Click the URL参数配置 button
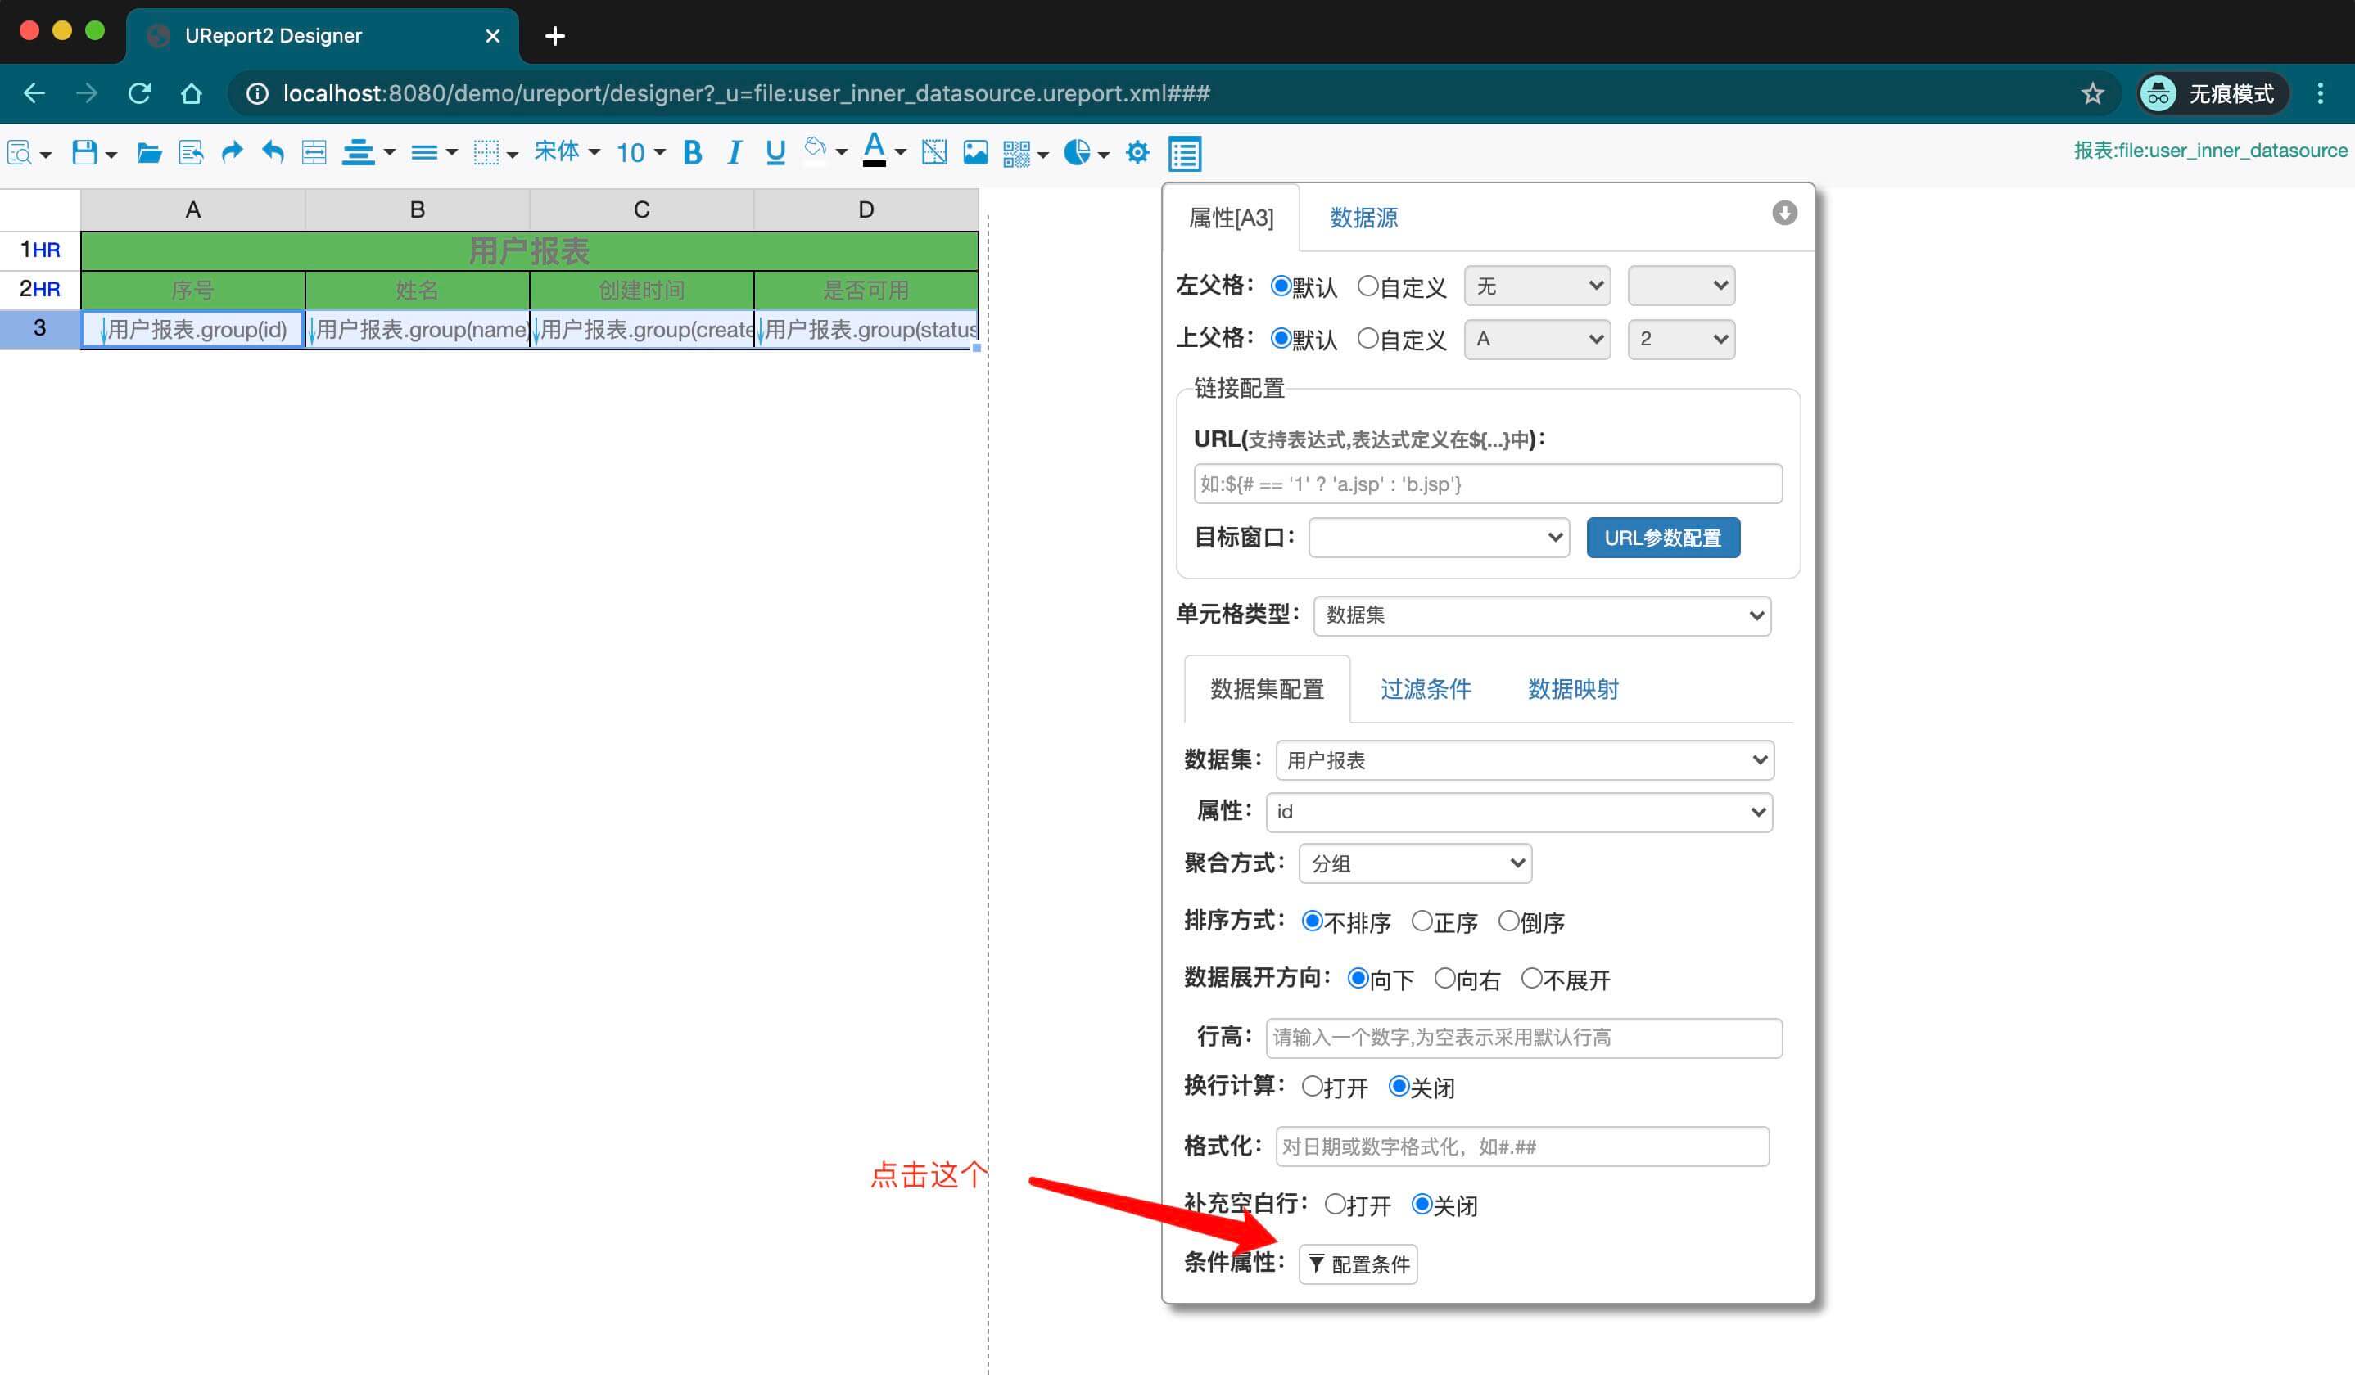2355x1383 pixels. click(x=1661, y=538)
